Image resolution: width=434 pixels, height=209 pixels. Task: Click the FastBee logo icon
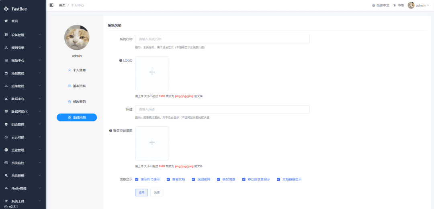coord(6,9)
